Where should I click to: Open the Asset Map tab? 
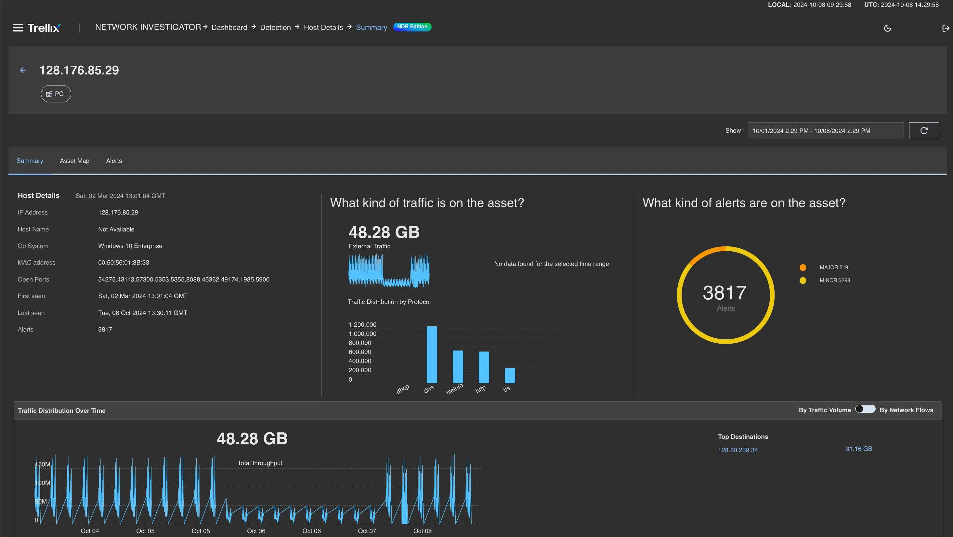pos(74,161)
